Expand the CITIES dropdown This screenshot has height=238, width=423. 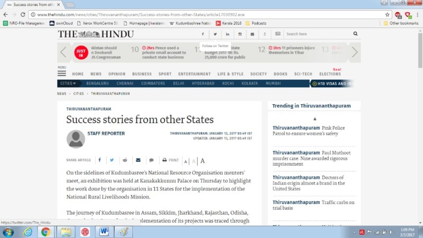68,84
